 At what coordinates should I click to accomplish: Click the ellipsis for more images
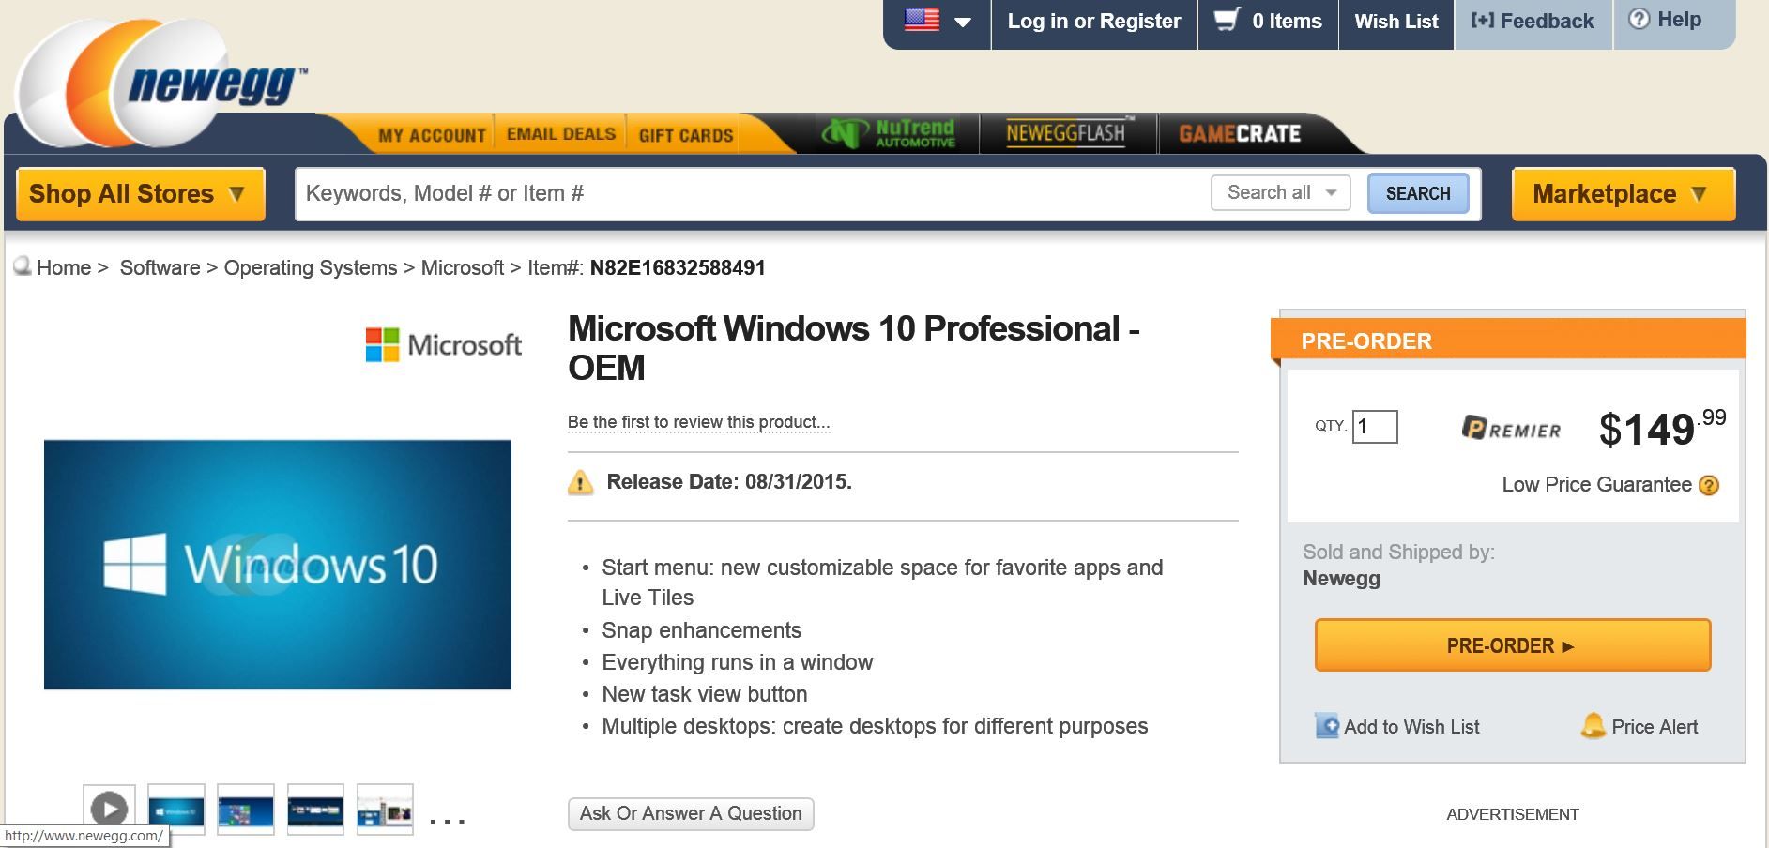tap(447, 821)
